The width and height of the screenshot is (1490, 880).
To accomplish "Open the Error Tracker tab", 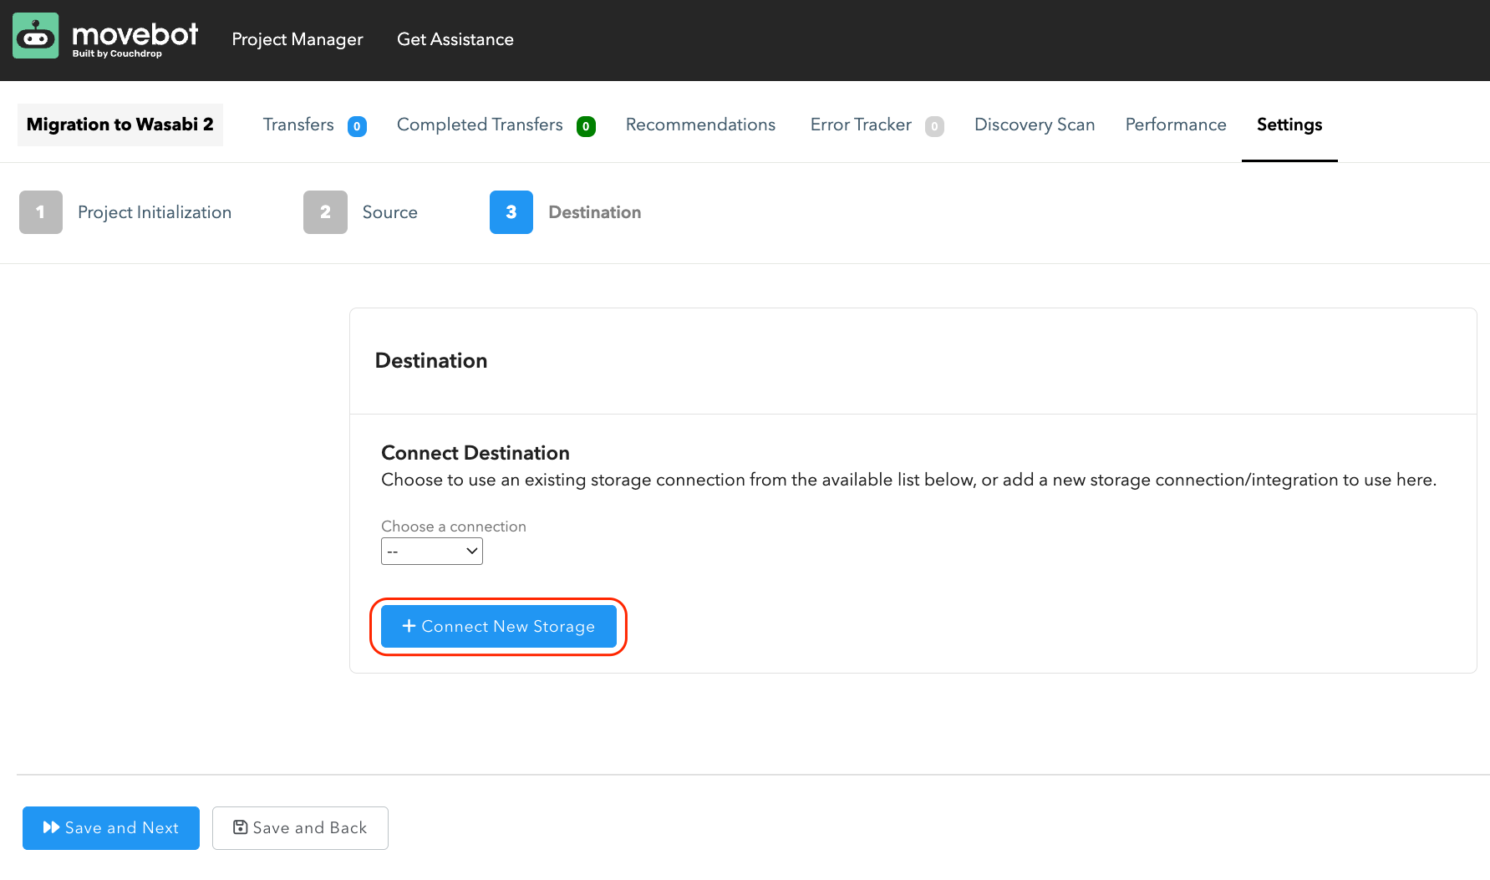I will point(861,125).
